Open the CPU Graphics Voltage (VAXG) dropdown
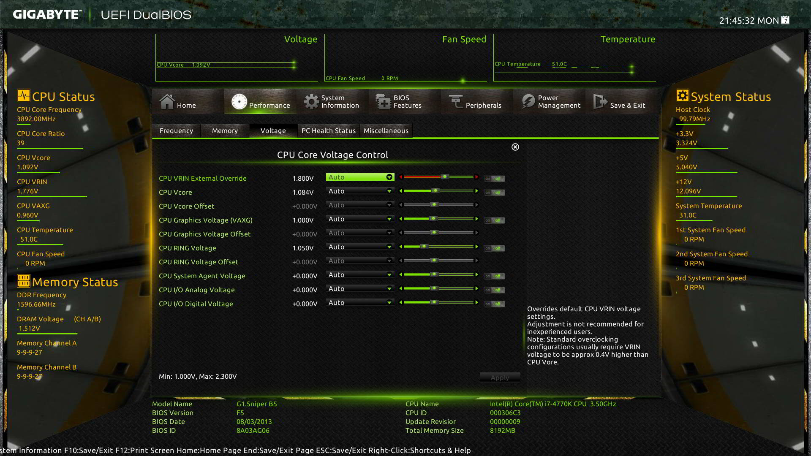Viewport: 811px width, 456px height. coord(360,219)
